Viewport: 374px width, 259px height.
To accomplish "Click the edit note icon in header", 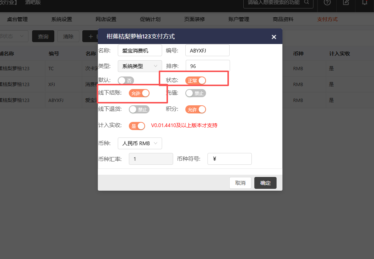I will click(346, 3).
